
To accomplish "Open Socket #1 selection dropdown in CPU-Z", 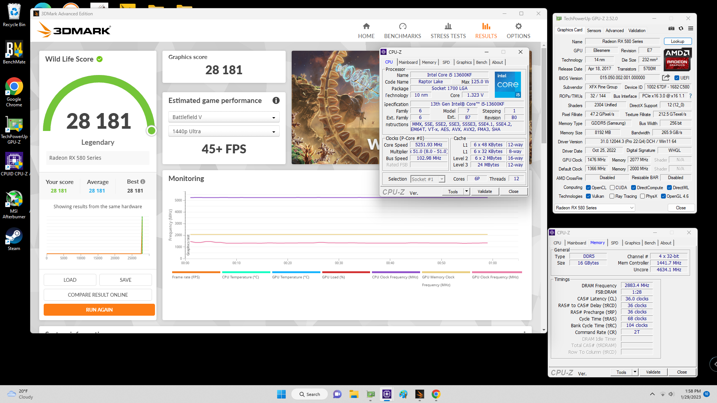I will click(428, 179).
